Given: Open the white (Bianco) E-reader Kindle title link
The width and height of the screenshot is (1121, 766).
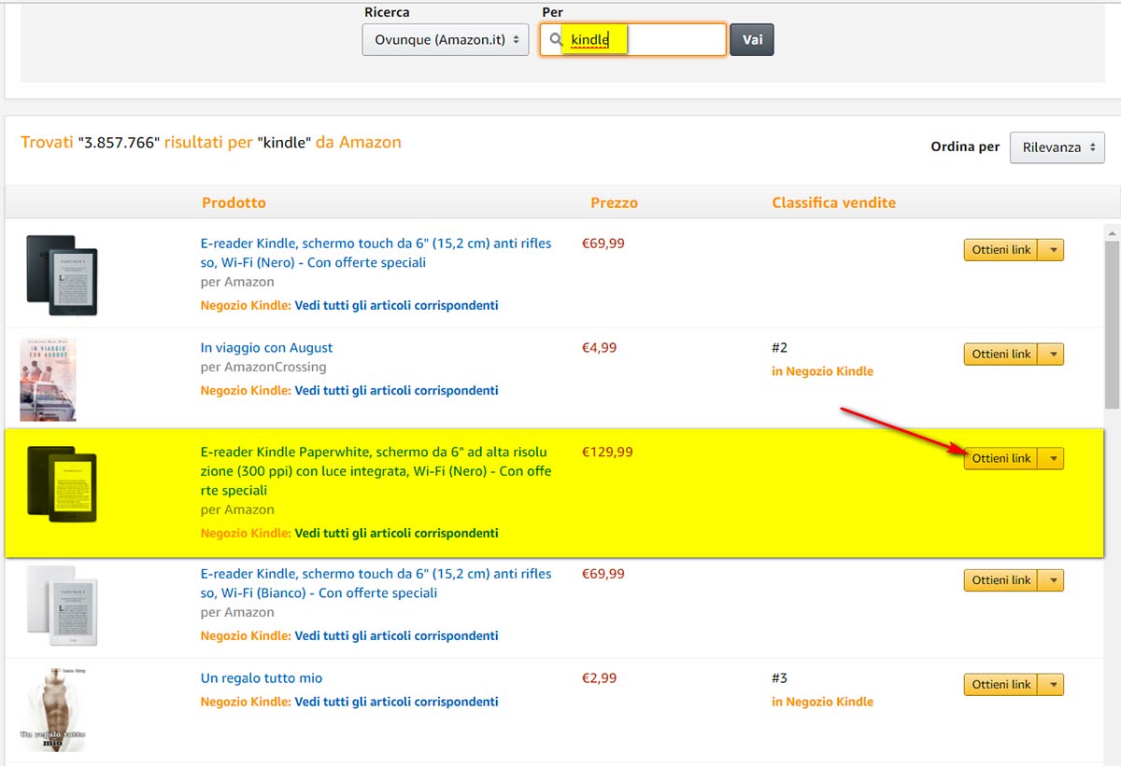Looking at the screenshot, I should [376, 583].
